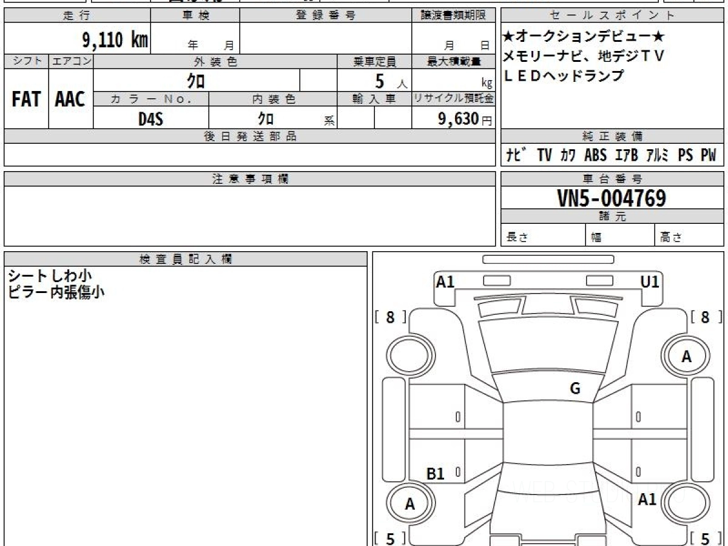Click the A1 mark near the lower right wheel
This screenshot has height=546, width=728.
pyautogui.click(x=647, y=499)
